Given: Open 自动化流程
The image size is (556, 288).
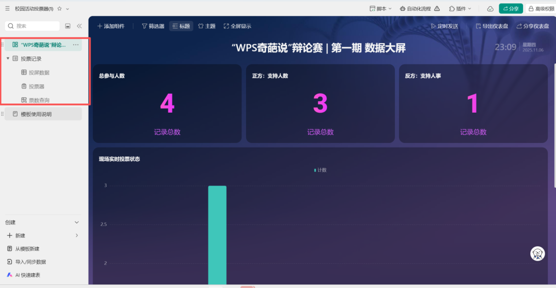Looking at the screenshot, I should coord(415,9).
